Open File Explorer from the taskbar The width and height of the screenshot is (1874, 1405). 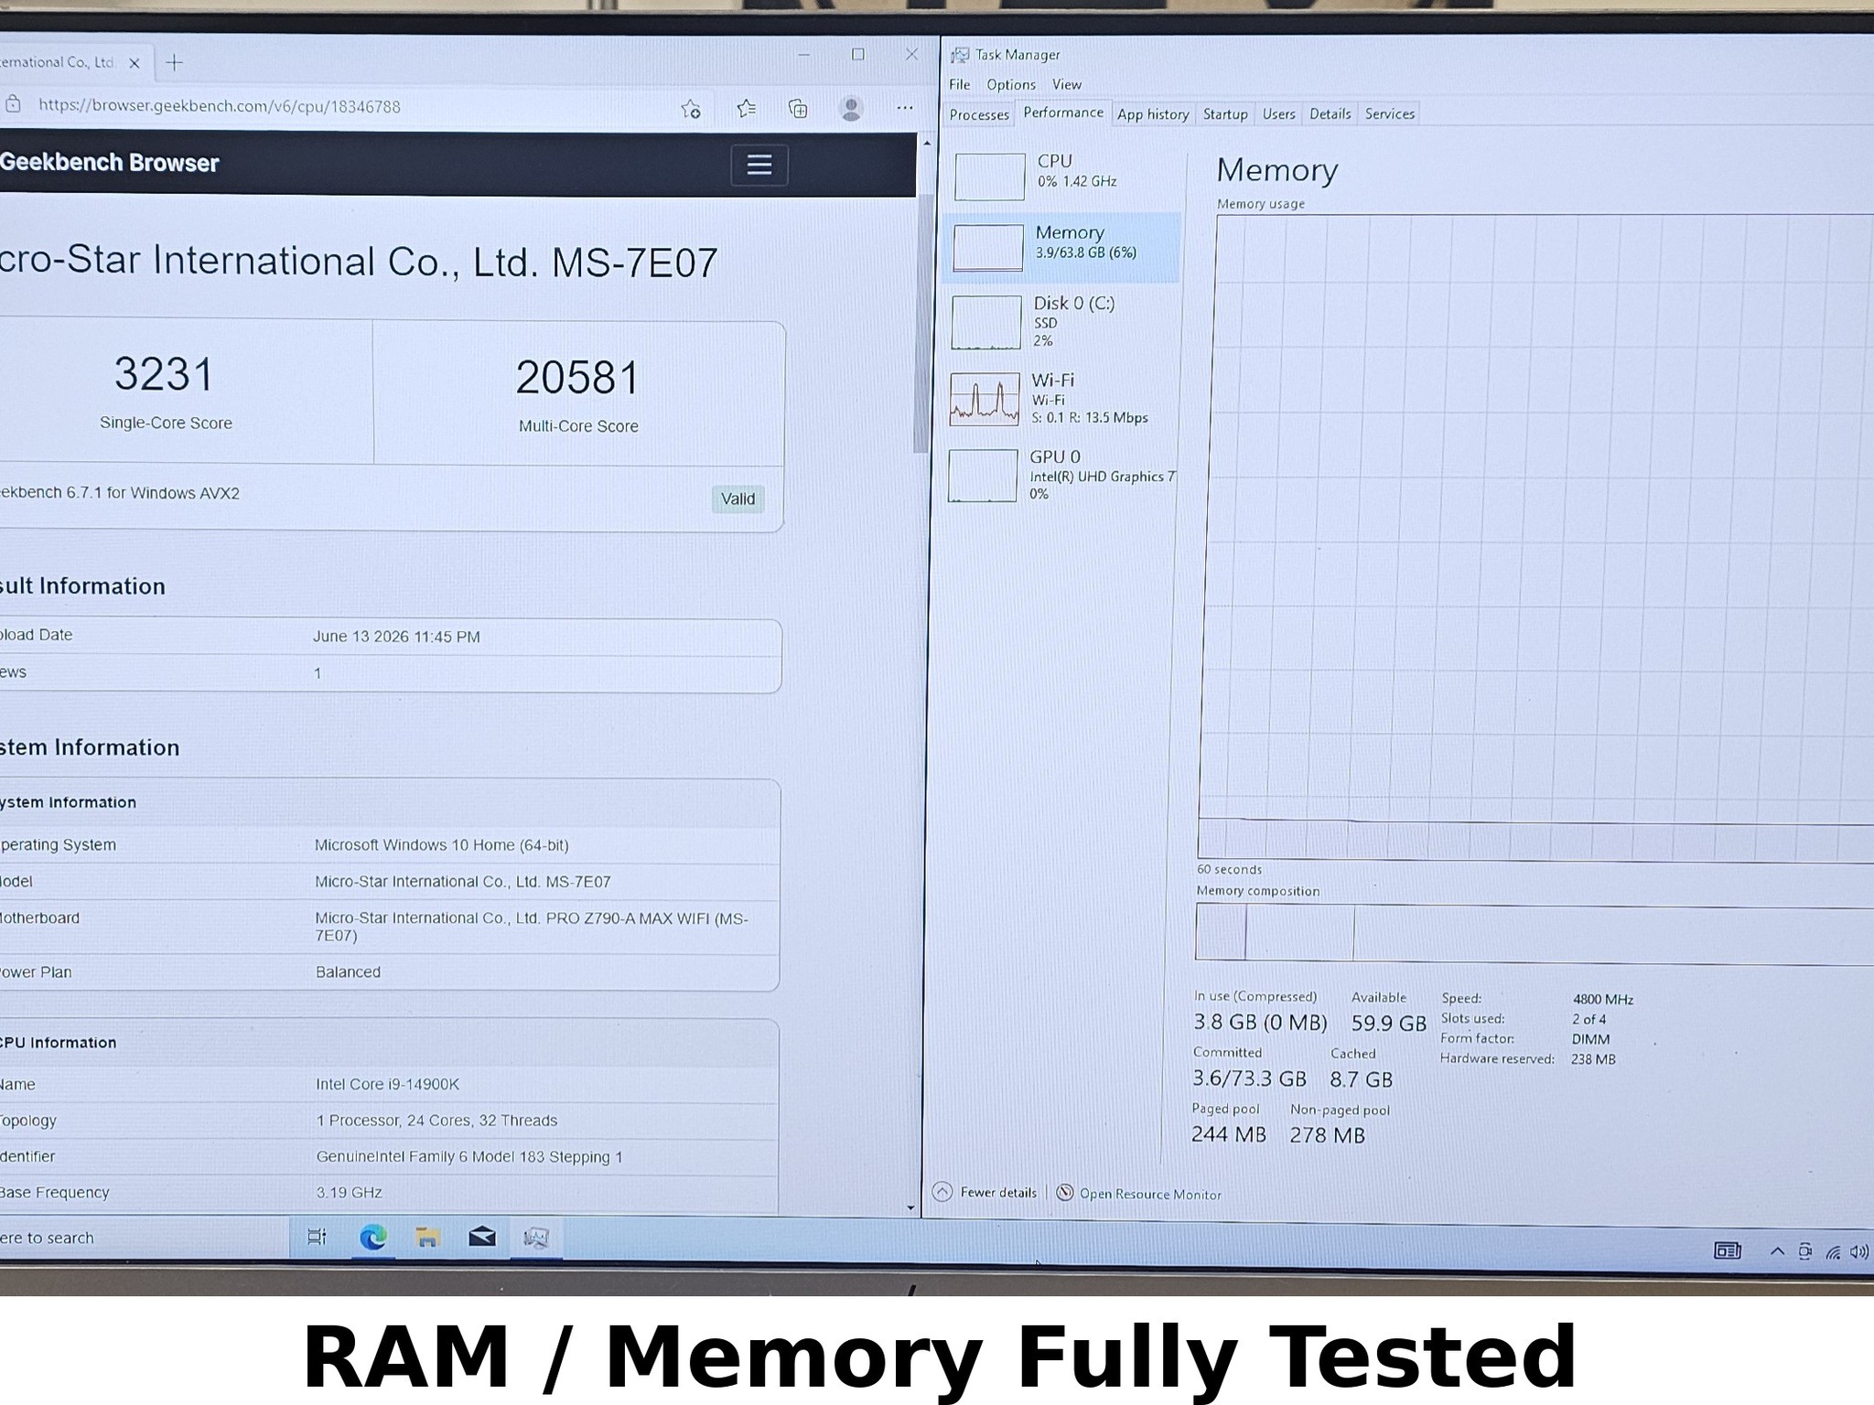point(426,1238)
